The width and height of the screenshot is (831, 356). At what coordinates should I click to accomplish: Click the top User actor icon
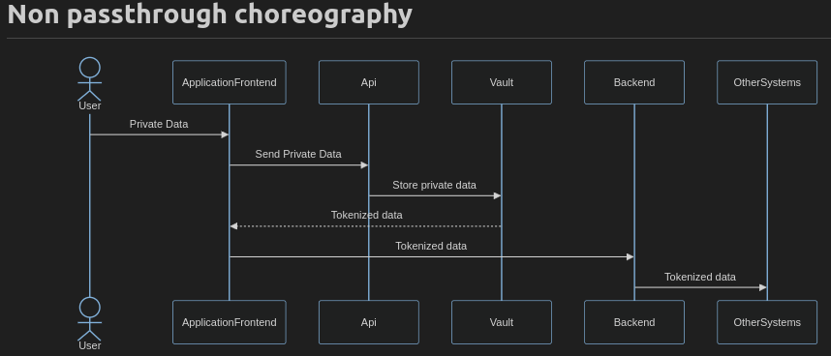(x=89, y=78)
